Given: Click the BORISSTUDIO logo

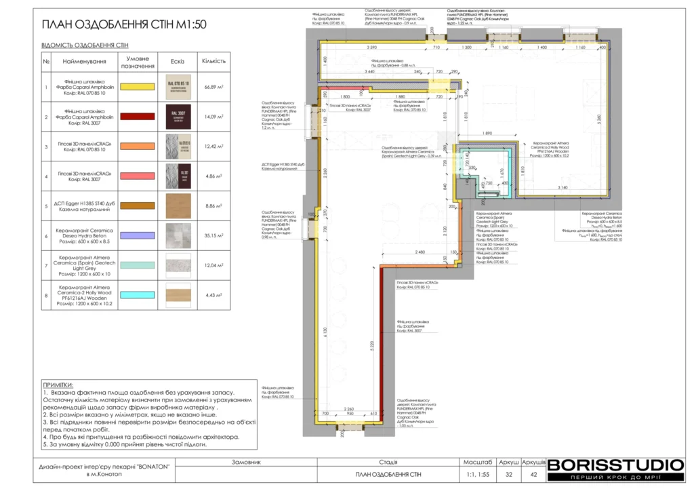Looking at the screenshot, I should coord(615,470).
